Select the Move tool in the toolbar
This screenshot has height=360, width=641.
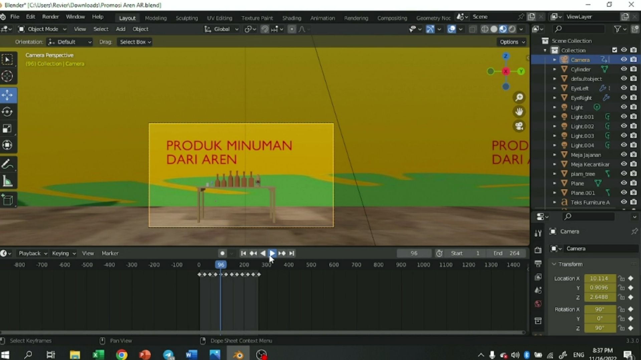7,95
